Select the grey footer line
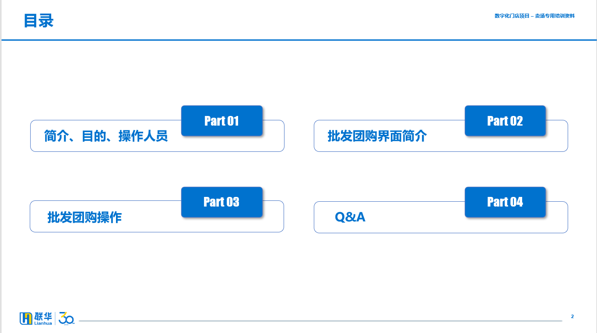The width and height of the screenshot is (597, 333). coord(320,321)
